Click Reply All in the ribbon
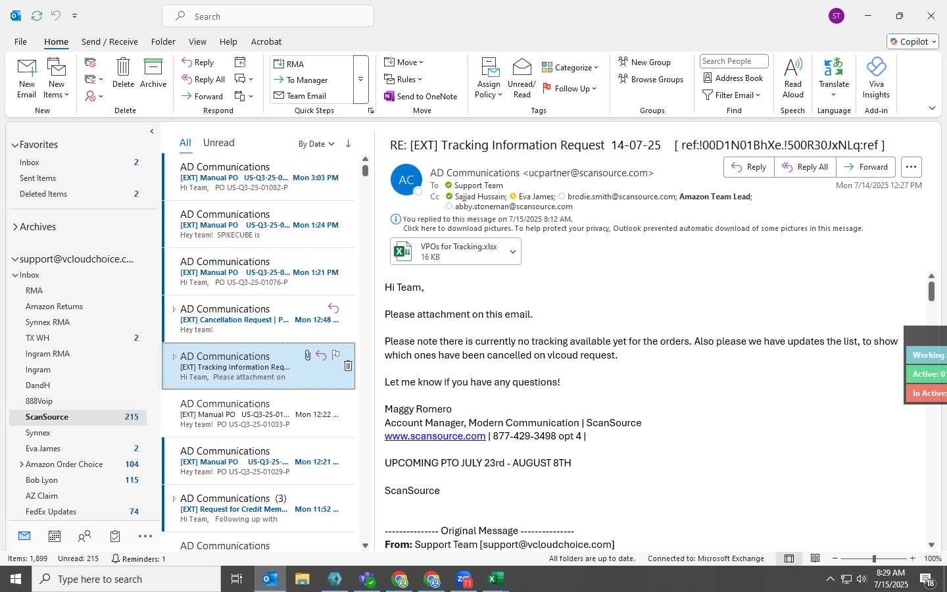 pyautogui.click(x=204, y=80)
